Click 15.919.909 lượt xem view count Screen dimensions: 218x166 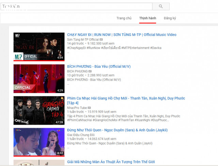pos(102,112)
